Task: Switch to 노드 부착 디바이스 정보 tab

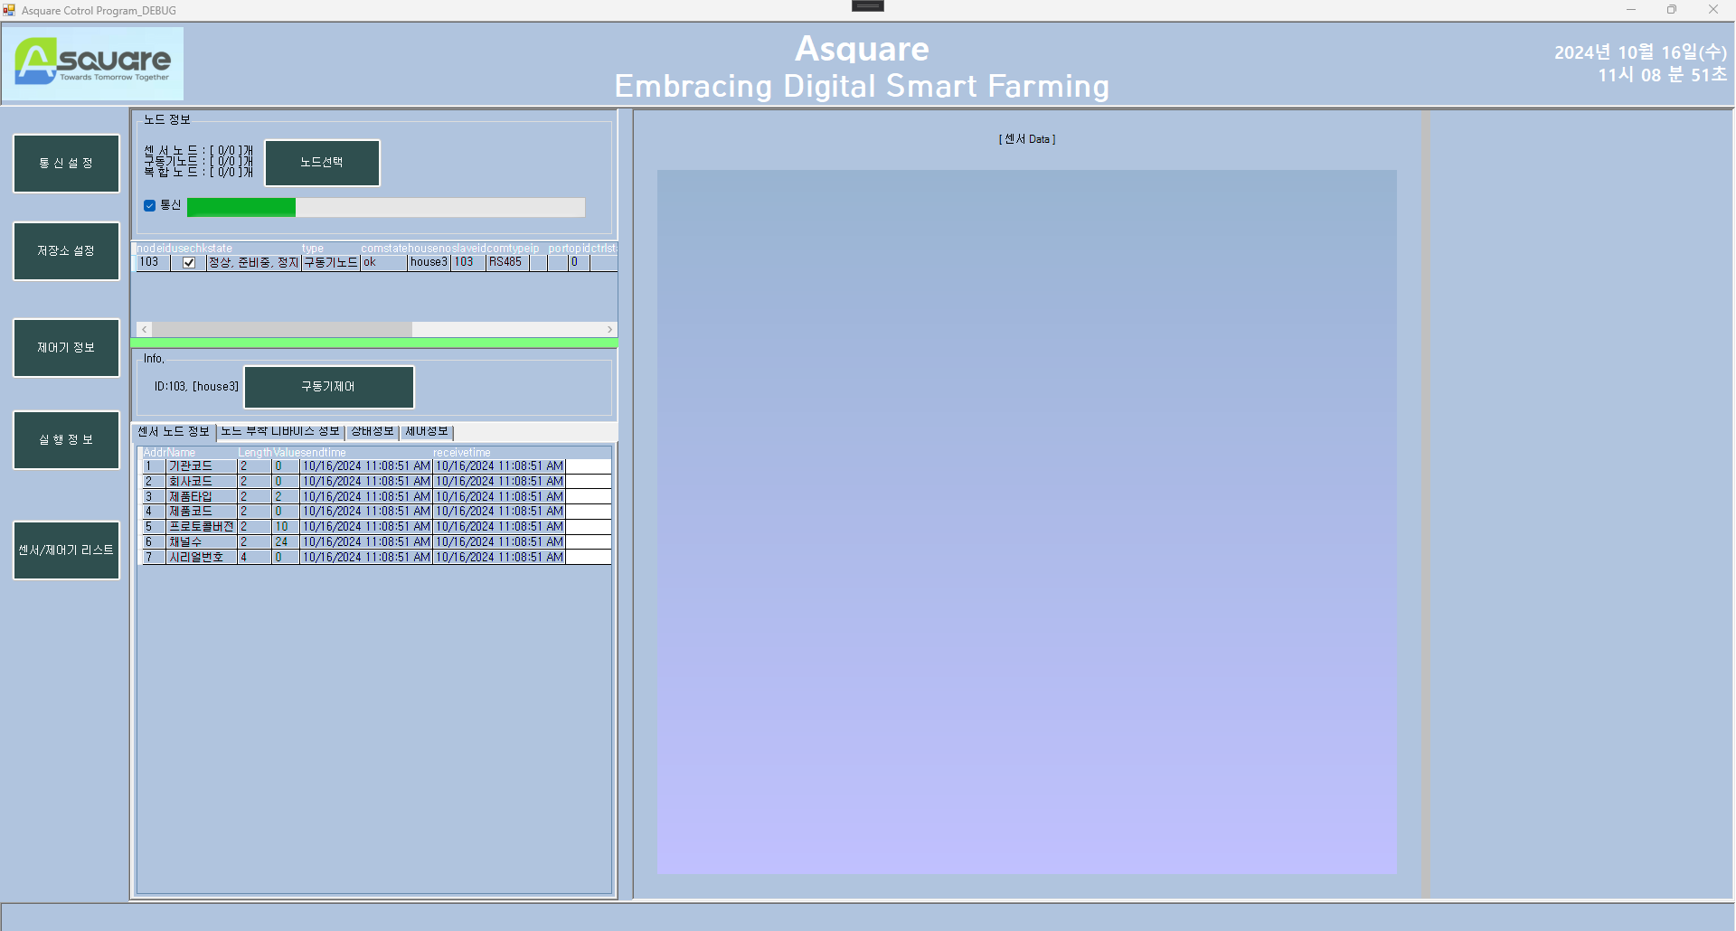Action: (280, 432)
